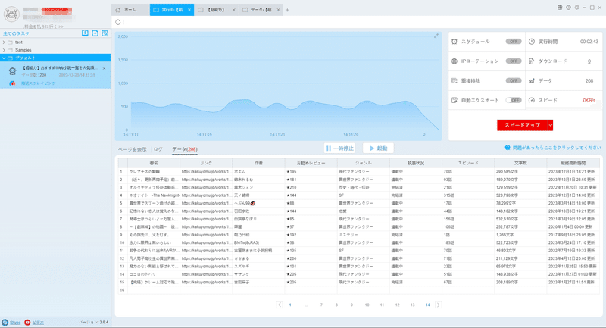Switch to the ホーム tab

(130, 10)
